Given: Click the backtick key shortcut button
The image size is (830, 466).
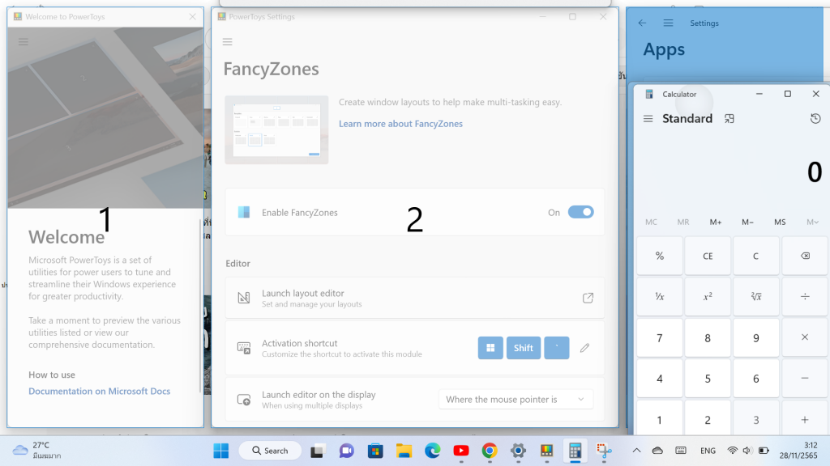Looking at the screenshot, I should (557, 348).
